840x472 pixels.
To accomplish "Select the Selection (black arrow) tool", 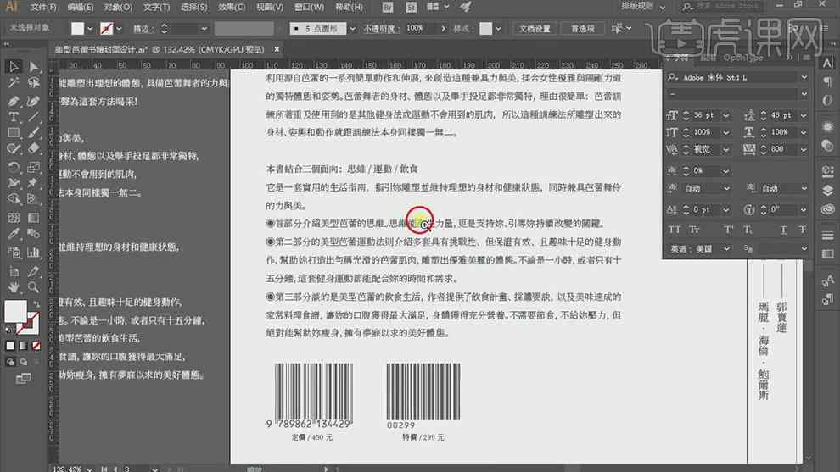I will click(14, 66).
